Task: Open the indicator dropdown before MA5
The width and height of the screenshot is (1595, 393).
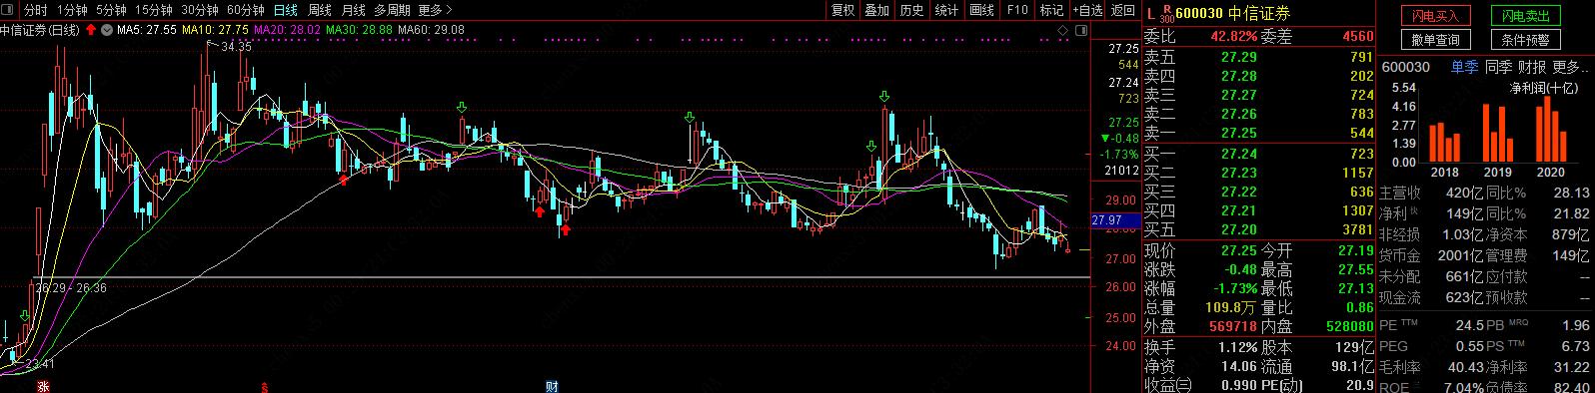Action: click(107, 30)
